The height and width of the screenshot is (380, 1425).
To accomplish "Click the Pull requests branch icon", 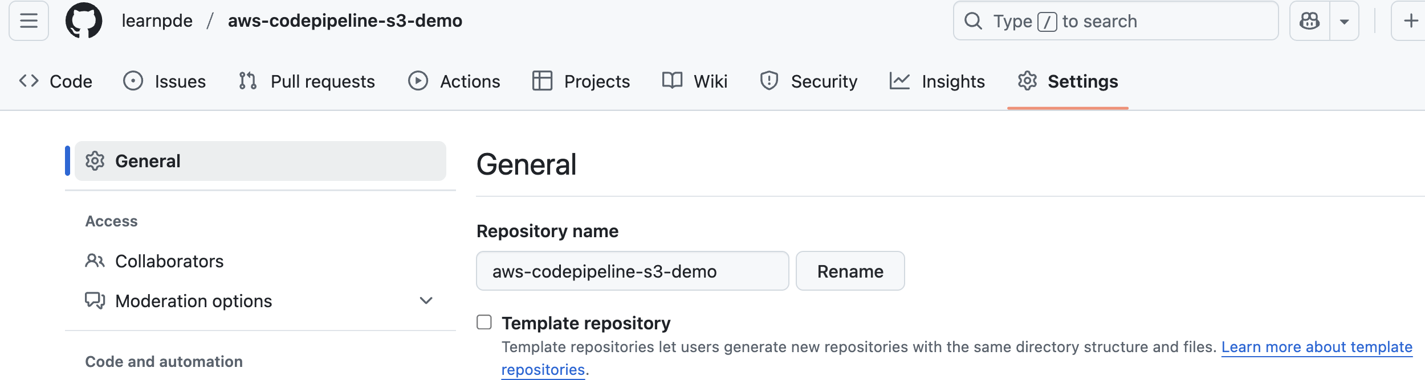I will click(x=247, y=81).
